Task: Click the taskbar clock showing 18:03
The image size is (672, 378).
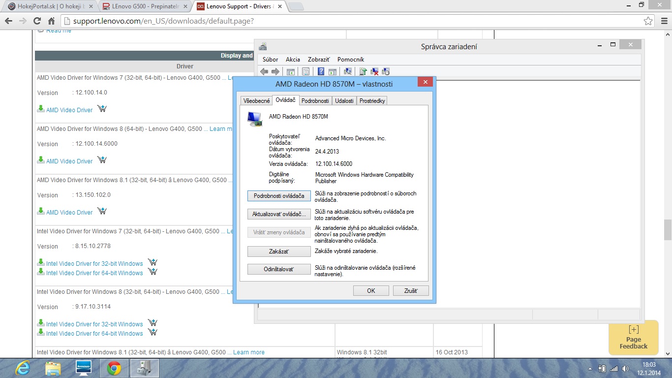Action: coord(649,368)
